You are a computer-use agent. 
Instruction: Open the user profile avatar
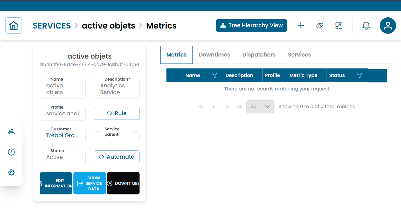[388, 25]
